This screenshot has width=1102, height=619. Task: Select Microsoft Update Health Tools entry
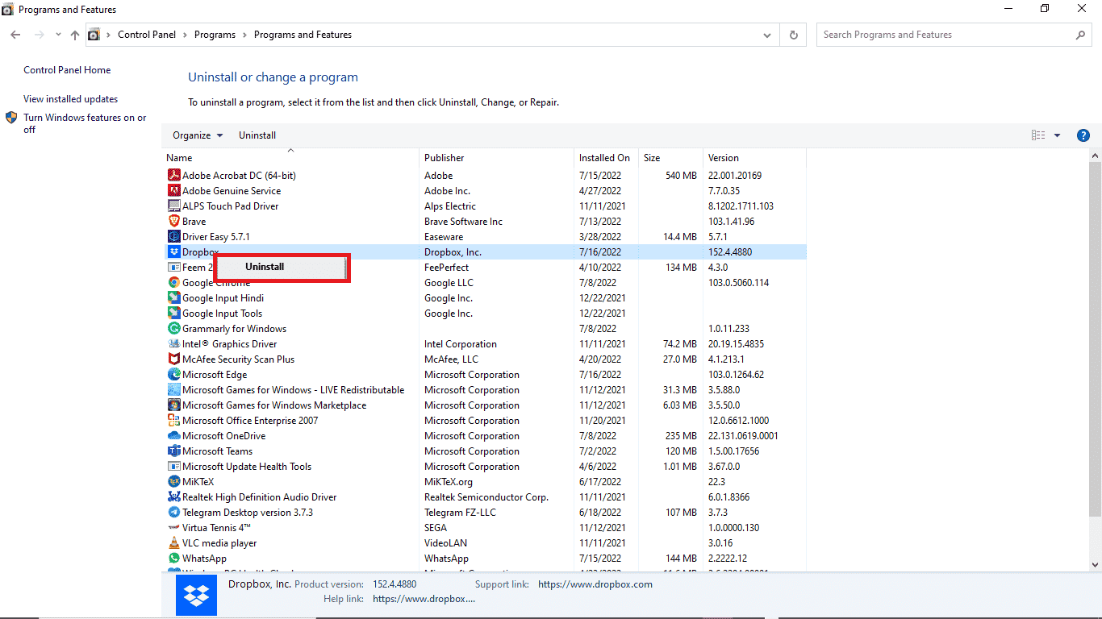tap(484, 466)
